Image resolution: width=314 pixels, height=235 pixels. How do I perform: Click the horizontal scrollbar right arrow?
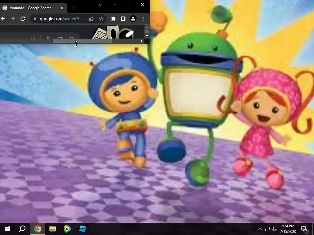pos(142,41)
